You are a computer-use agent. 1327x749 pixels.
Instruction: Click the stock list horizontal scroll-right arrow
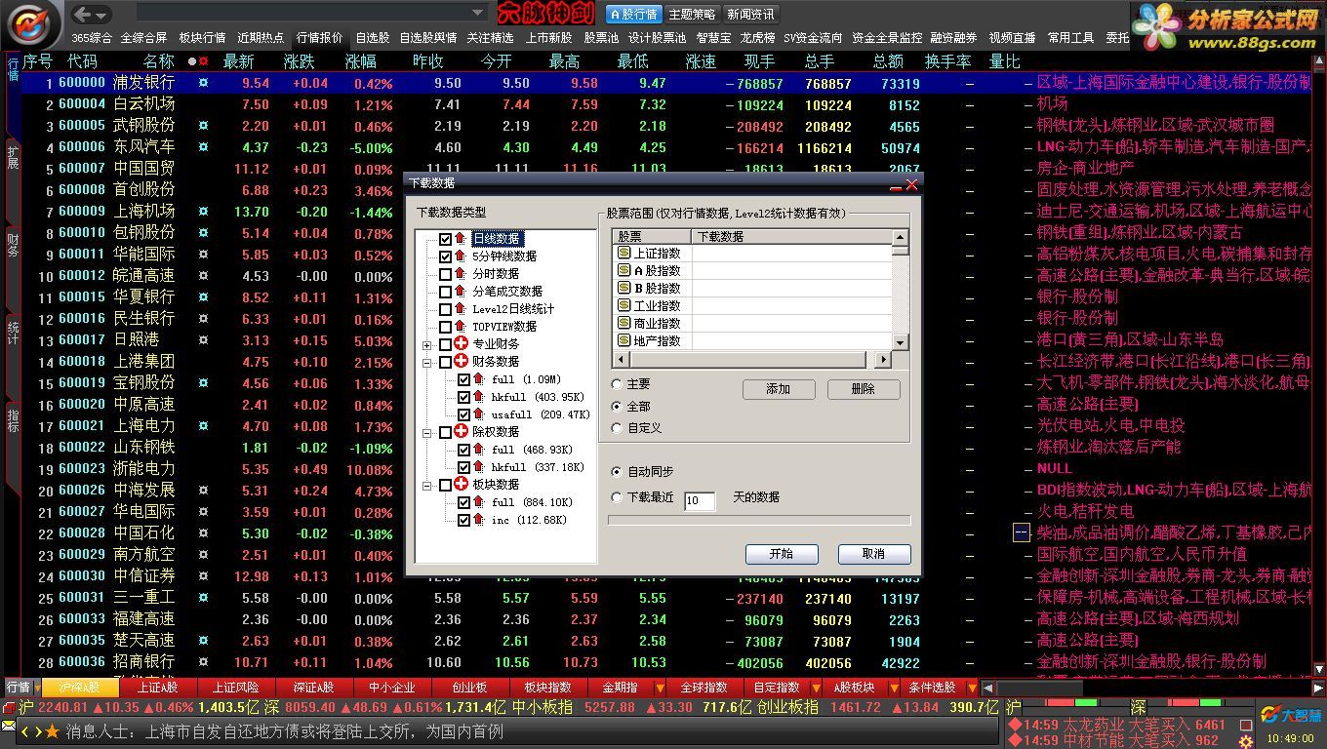[884, 360]
